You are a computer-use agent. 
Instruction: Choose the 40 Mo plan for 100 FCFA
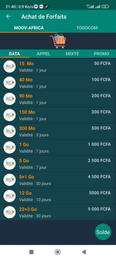coord(58,83)
